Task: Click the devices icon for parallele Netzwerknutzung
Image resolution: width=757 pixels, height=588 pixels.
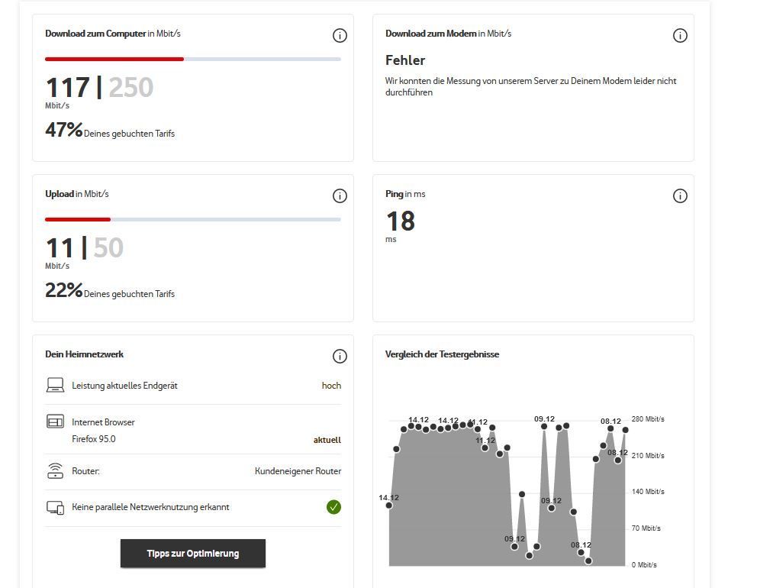Action: (x=55, y=507)
